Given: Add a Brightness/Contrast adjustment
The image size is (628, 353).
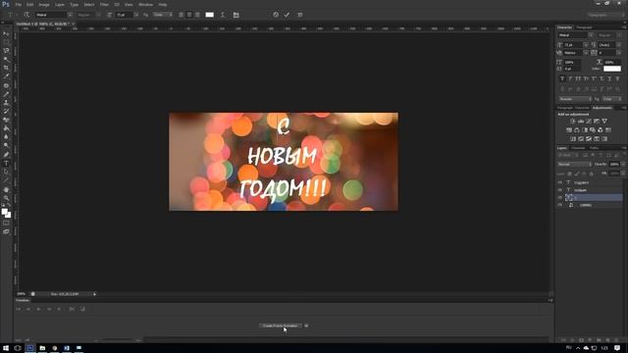Looking at the screenshot, I should coord(573,121).
